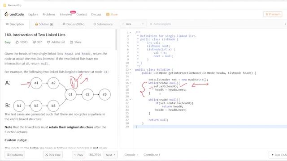Open the Store link
The height and width of the screenshot is (161, 287).
(x=112, y=14)
